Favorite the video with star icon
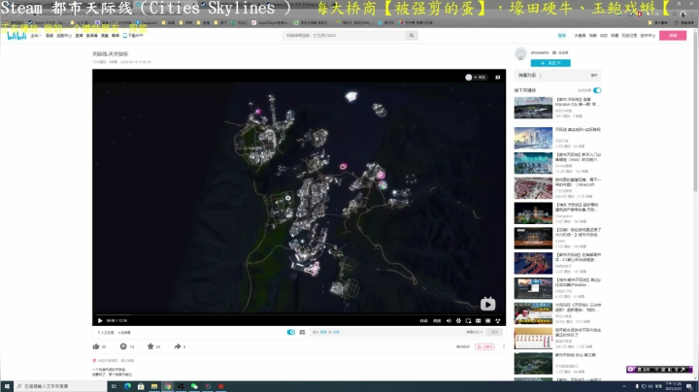 click(150, 346)
